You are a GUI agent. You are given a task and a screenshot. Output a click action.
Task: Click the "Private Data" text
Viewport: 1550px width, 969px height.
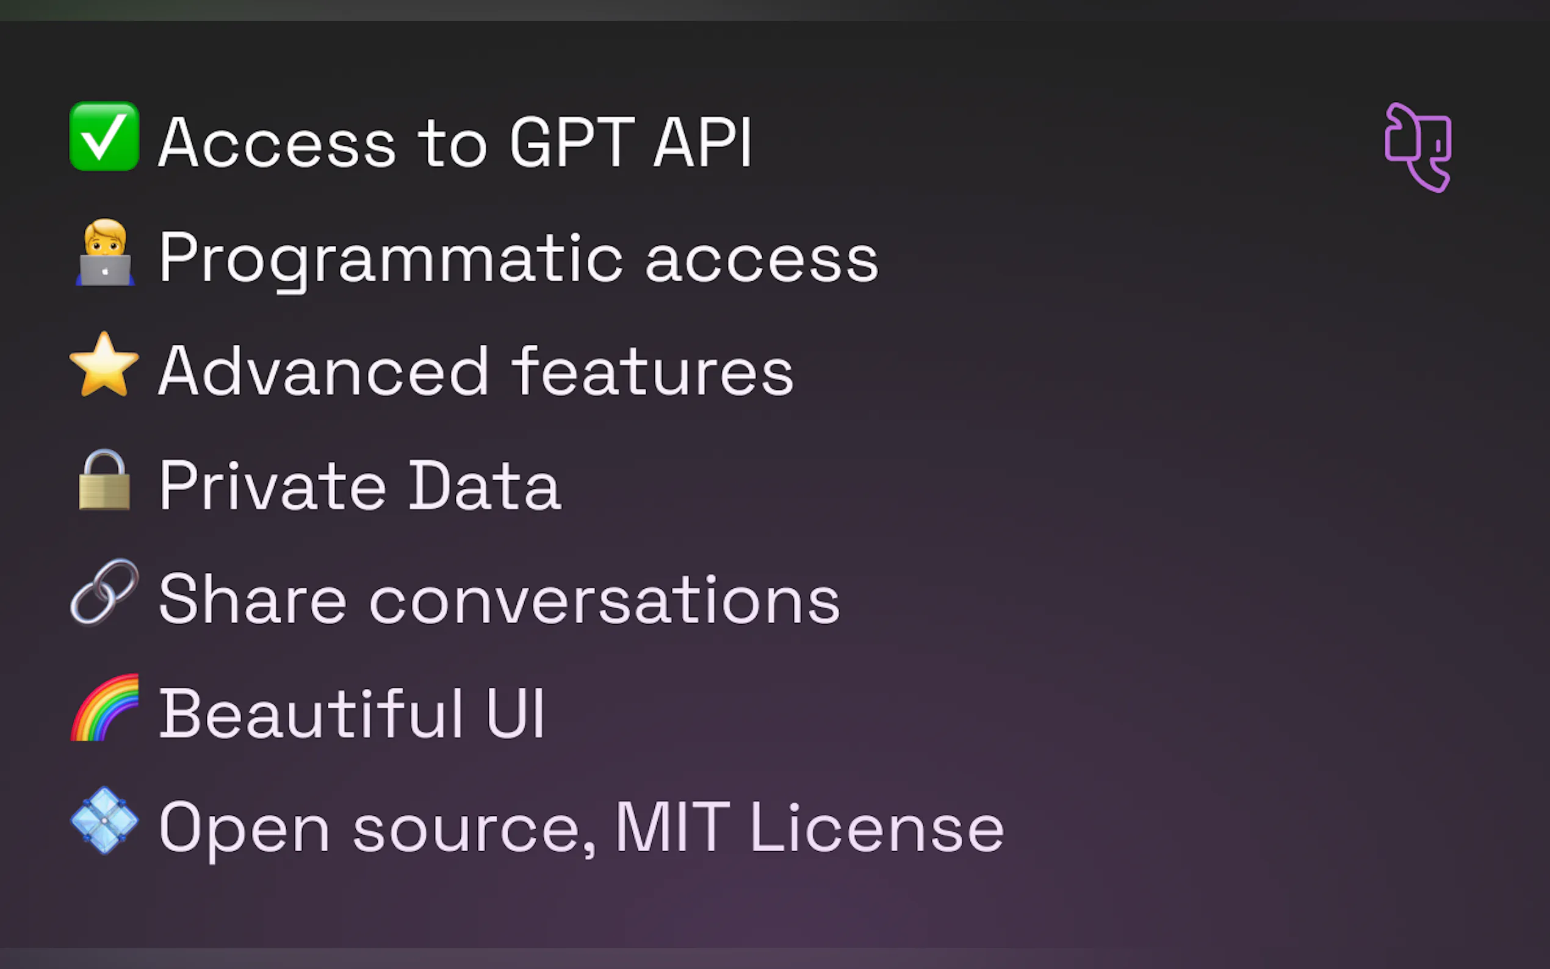click(359, 486)
